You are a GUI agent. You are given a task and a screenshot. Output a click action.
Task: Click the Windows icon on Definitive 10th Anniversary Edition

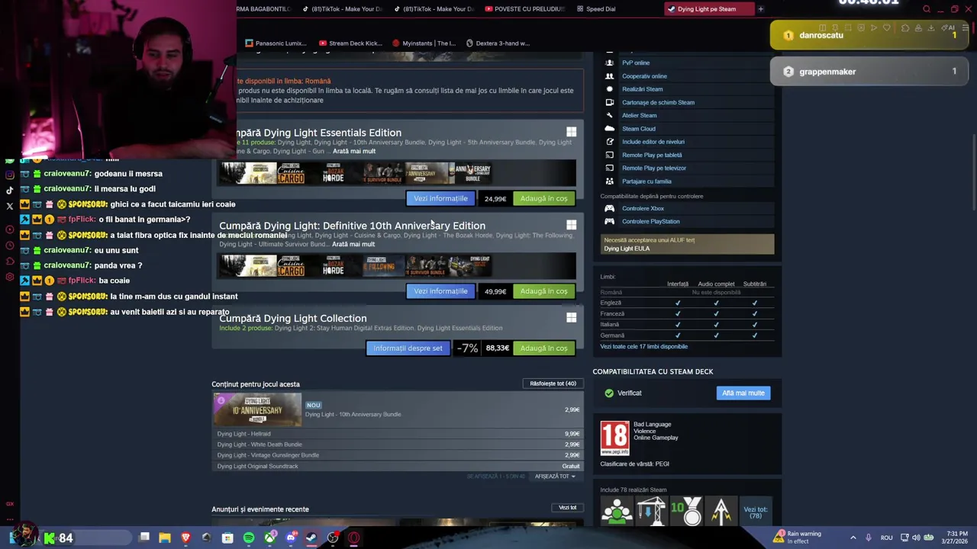tap(571, 225)
